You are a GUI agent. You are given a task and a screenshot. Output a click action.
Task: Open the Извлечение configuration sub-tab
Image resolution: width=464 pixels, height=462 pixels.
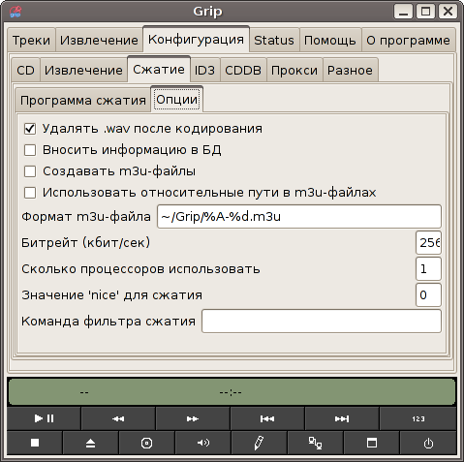pos(83,70)
